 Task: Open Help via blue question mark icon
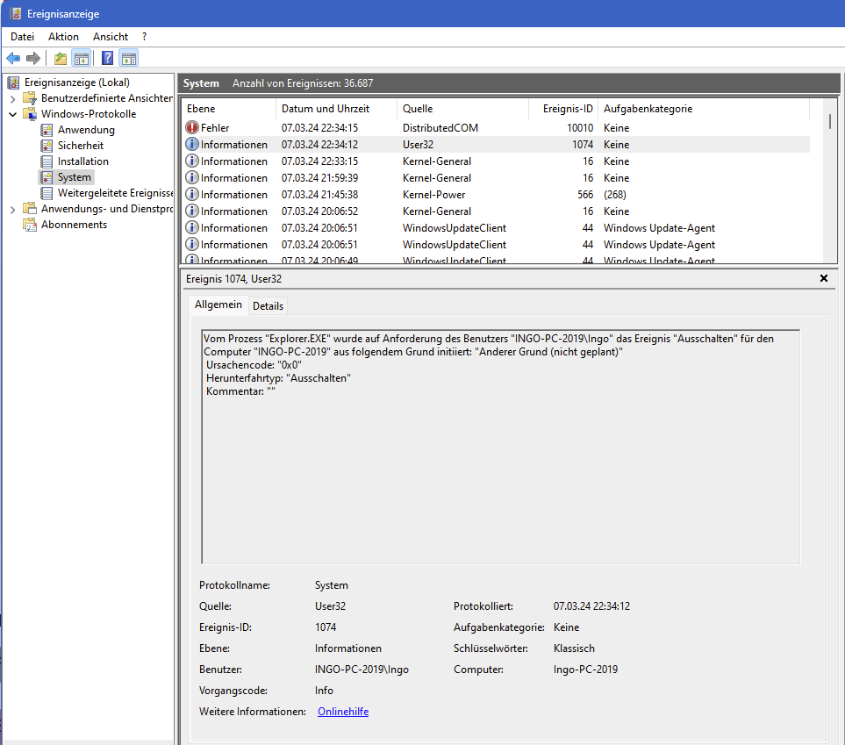click(x=107, y=59)
